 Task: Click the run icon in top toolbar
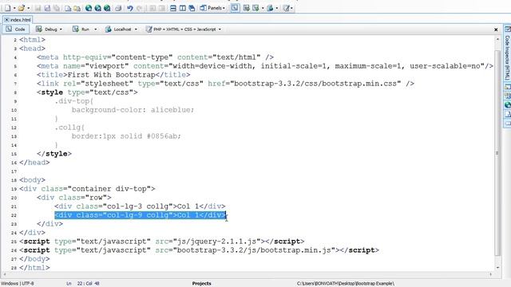point(255,8)
